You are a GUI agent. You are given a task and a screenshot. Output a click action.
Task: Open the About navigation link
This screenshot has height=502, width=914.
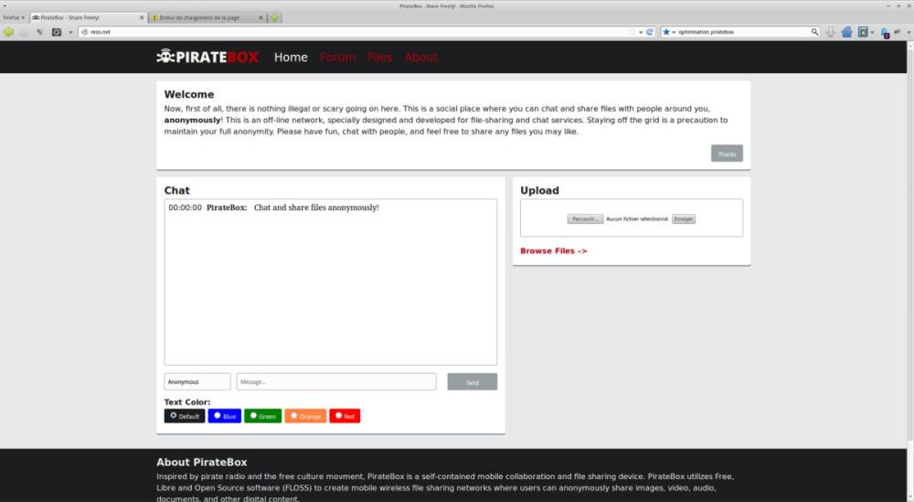(420, 57)
